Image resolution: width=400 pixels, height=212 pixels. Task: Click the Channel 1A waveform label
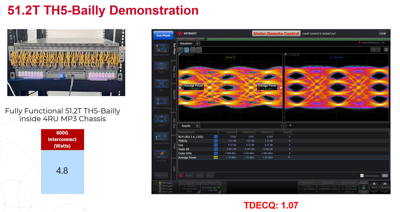point(230,57)
